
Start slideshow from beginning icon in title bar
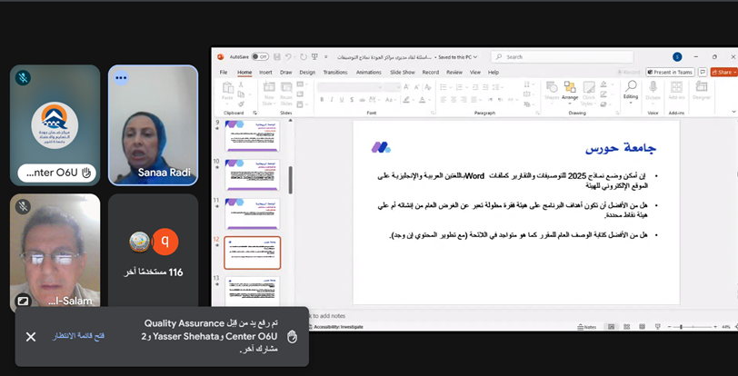[x=314, y=57]
